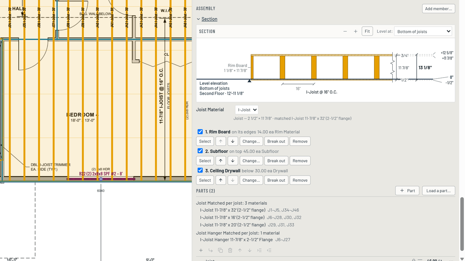Remove the Rim Board member
465x261 pixels.
pyautogui.click(x=300, y=141)
